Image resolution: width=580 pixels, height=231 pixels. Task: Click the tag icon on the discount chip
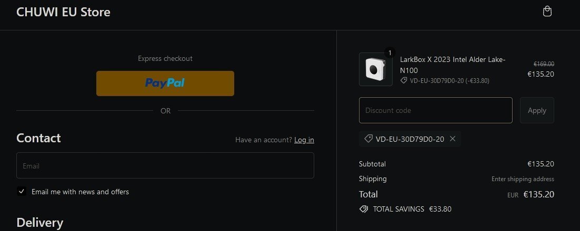click(x=368, y=139)
